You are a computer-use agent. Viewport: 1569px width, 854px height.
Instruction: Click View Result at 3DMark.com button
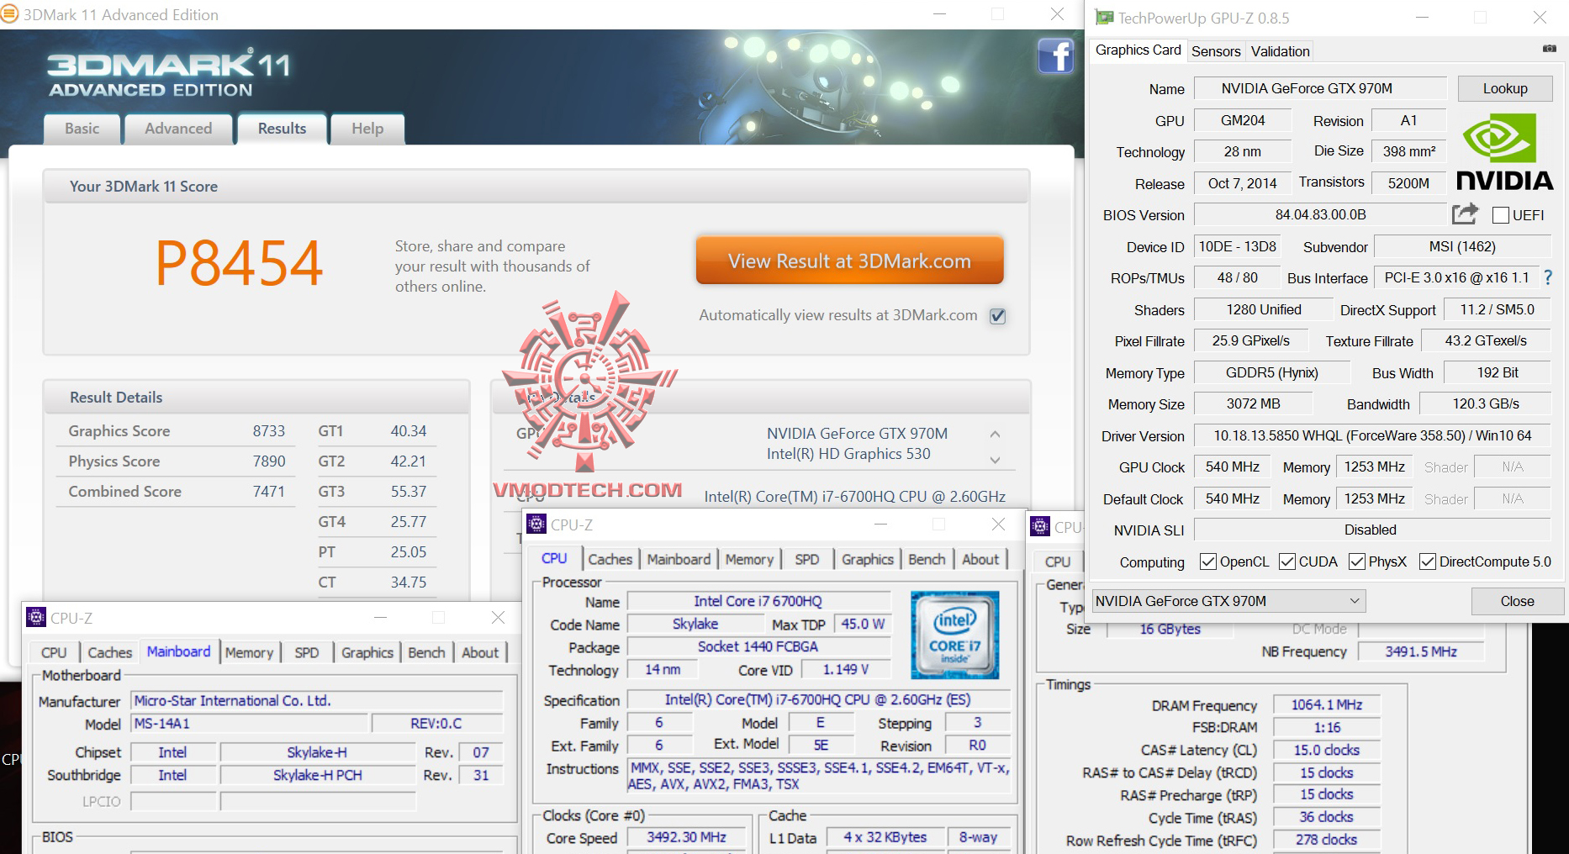click(x=849, y=261)
